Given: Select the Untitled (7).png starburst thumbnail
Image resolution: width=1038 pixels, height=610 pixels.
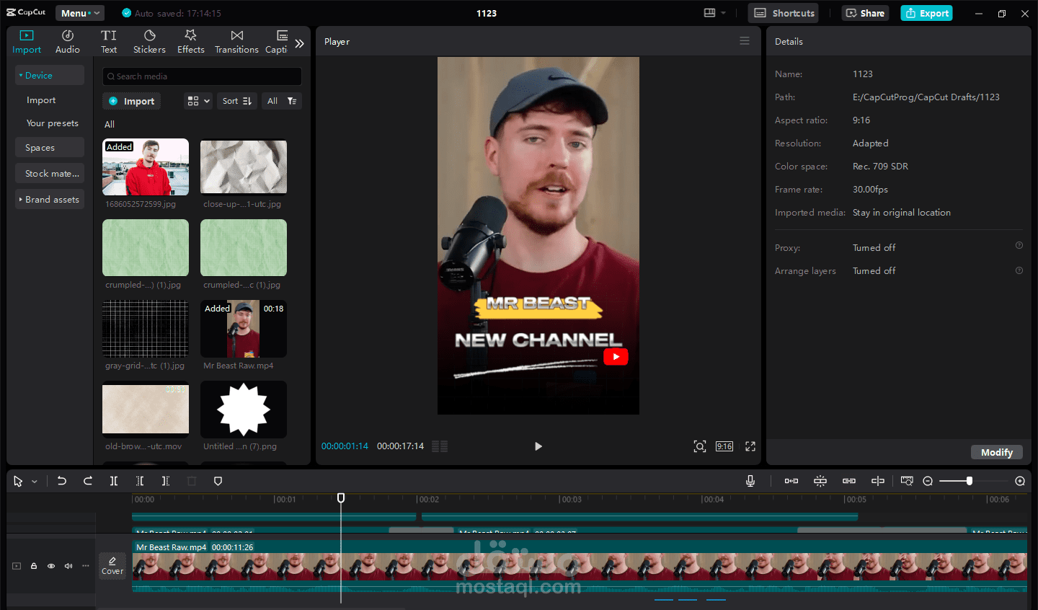Looking at the screenshot, I should coord(244,410).
